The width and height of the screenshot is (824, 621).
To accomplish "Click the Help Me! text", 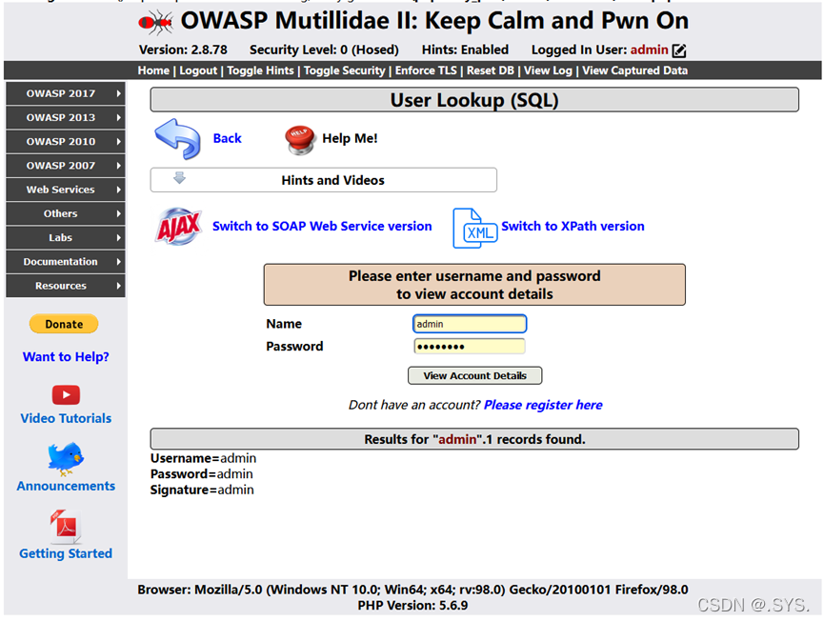I will point(350,138).
